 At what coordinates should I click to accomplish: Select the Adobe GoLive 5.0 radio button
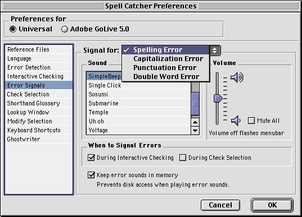(65, 29)
